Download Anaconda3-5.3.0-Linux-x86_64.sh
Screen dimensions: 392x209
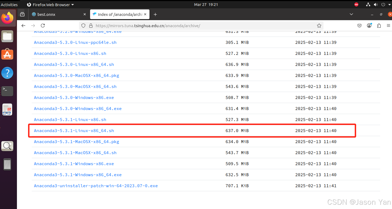click(x=74, y=65)
